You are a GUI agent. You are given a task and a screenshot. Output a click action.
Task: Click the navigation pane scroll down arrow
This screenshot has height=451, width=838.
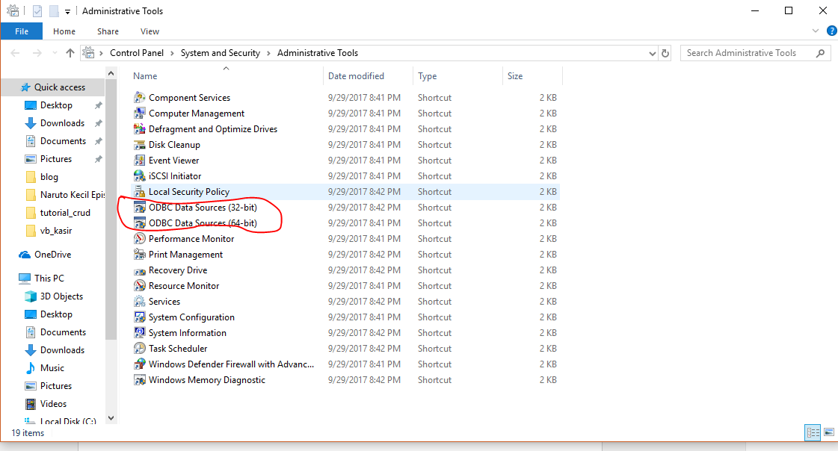coord(111,418)
